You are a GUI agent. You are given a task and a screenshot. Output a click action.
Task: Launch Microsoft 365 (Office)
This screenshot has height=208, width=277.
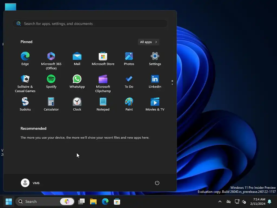pyautogui.click(x=51, y=61)
